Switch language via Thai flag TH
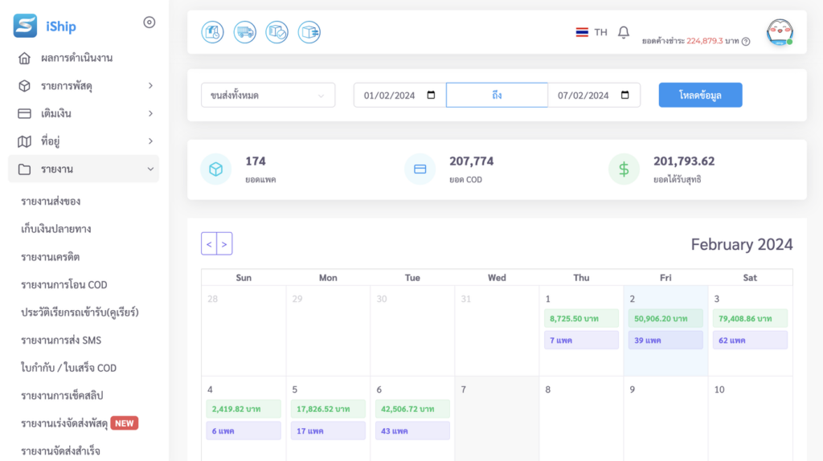 tap(592, 32)
